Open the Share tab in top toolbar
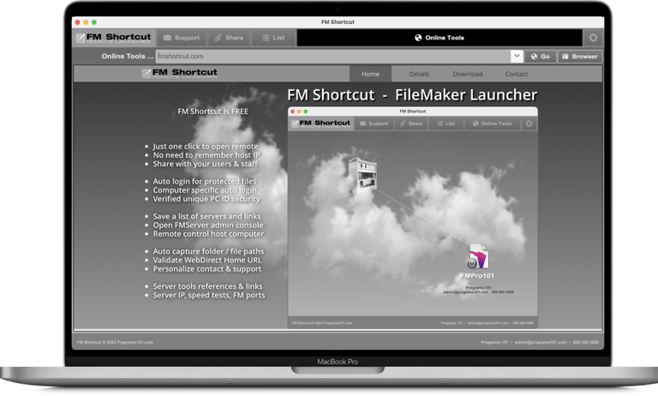658x396 pixels. [229, 38]
